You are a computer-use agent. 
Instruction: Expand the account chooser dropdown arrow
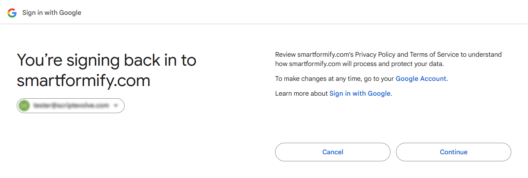pos(116,106)
